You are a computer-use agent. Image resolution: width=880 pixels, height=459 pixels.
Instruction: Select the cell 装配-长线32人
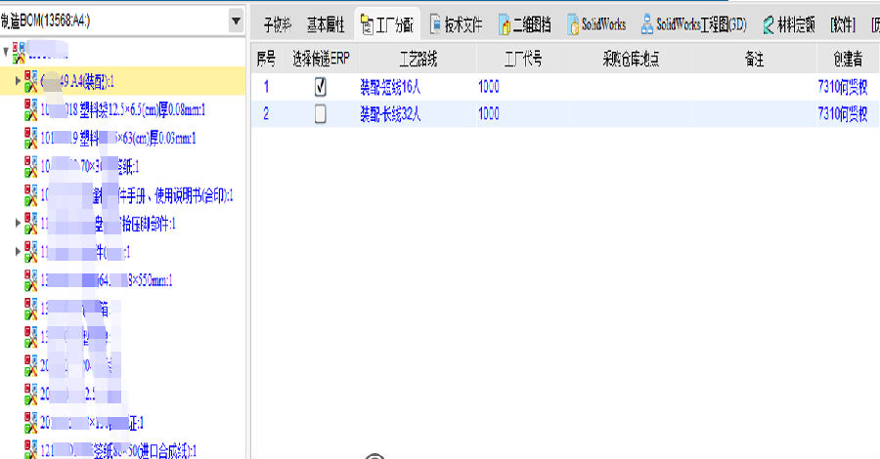(390, 114)
